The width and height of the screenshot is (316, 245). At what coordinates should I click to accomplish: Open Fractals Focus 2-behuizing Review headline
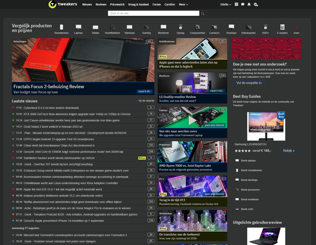(49, 87)
